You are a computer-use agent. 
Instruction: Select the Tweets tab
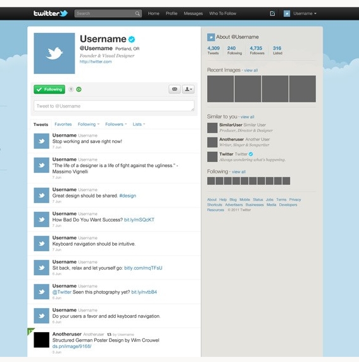click(x=41, y=125)
